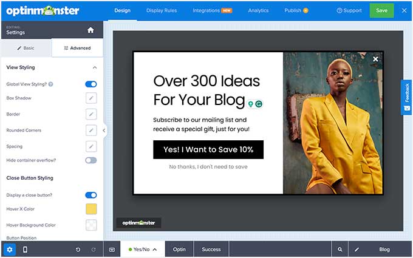Turn off Display a close button

click(x=90, y=195)
